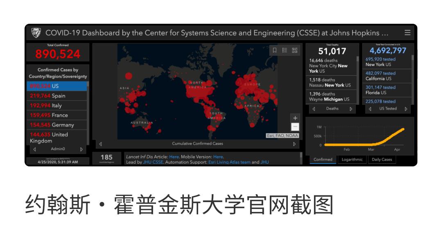Open the Esri Living Atlas team link
Screen dimensions: 436x225
tap(229, 162)
